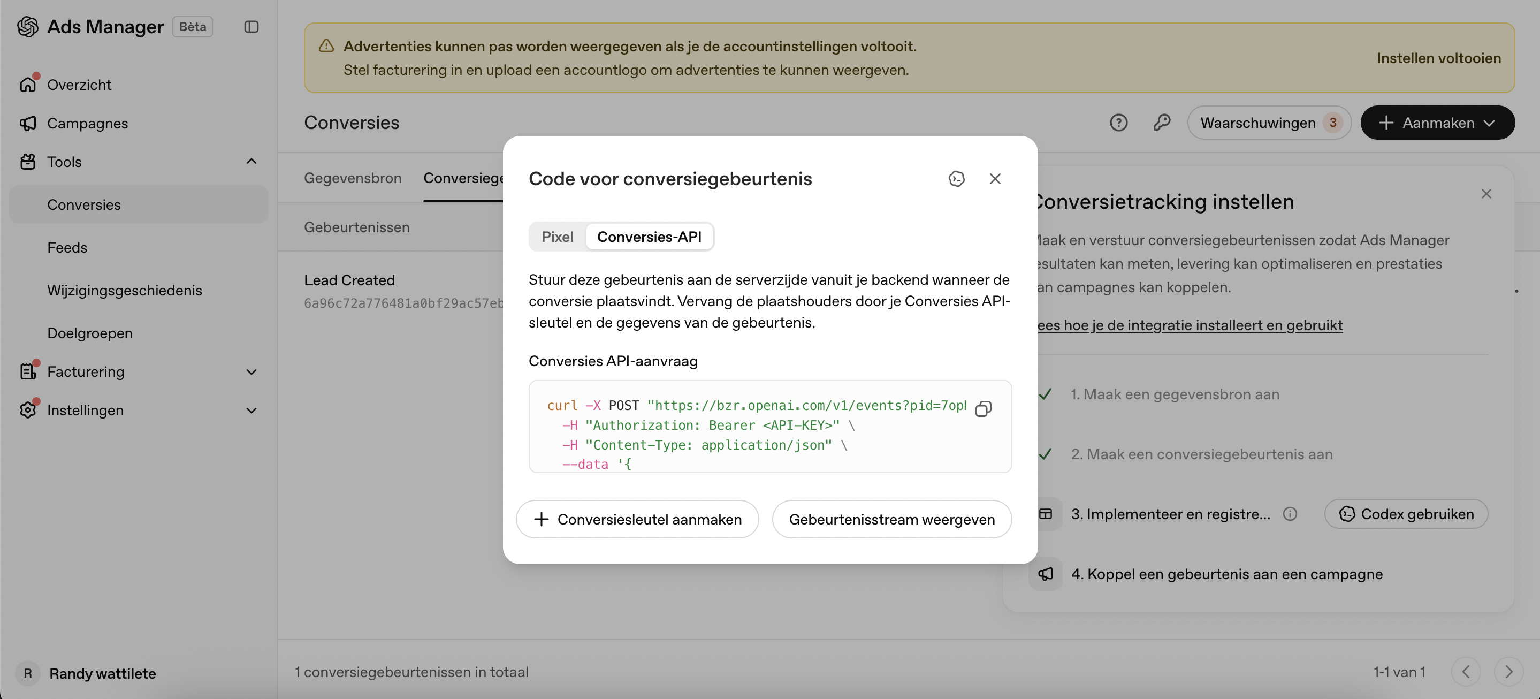Click Codex gebruiken button

click(x=1406, y=514)
